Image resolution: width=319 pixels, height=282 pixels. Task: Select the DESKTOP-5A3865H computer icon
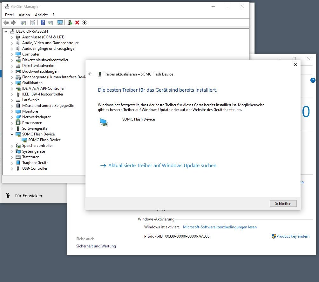[12, 31]
